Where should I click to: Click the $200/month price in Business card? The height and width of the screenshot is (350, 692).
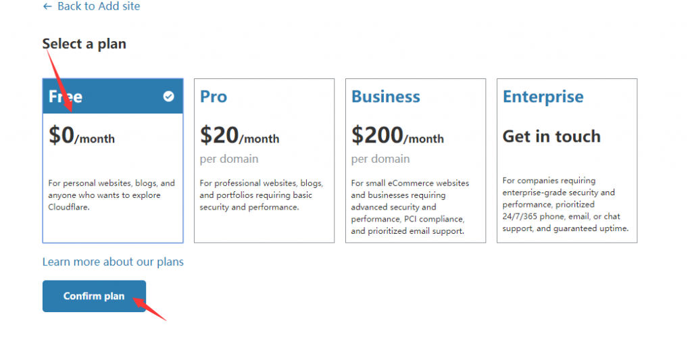click(397, 135)
